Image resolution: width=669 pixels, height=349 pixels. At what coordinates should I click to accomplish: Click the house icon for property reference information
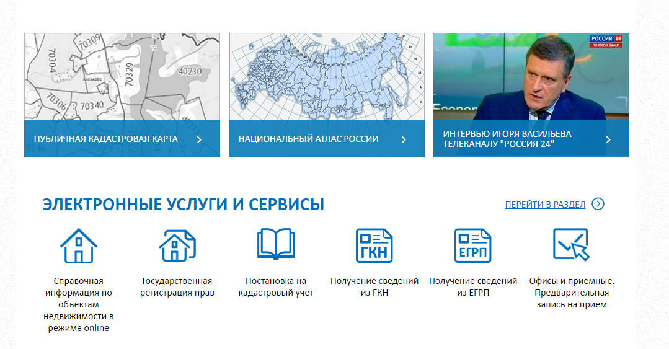click(x=79, y=245)
